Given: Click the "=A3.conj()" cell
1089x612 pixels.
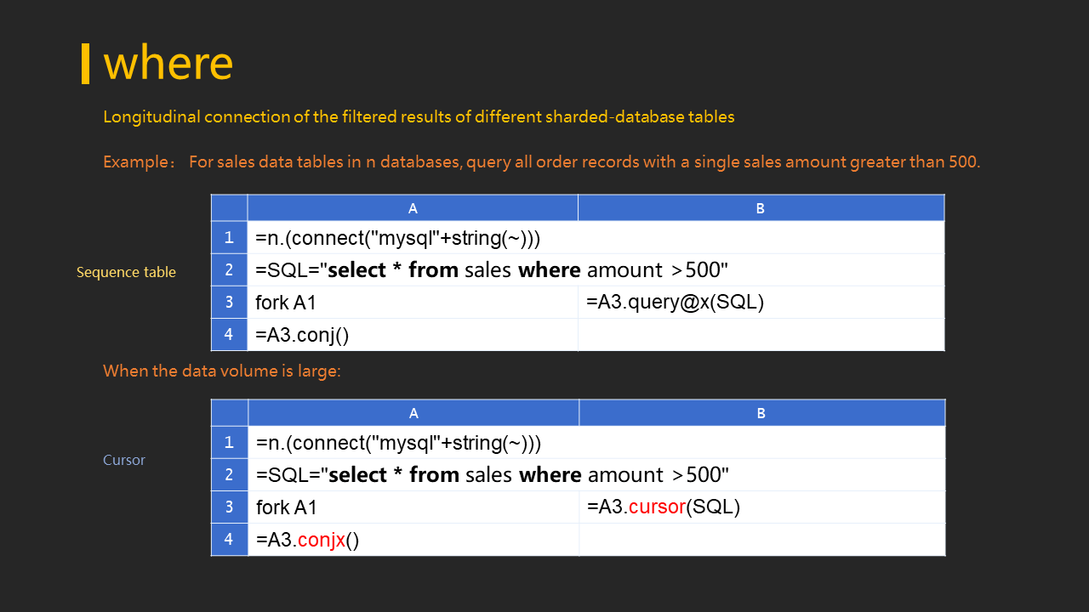Looking at the screenshot, I should [303, 335].
